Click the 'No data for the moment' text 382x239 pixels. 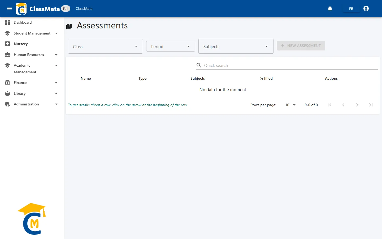223,89
